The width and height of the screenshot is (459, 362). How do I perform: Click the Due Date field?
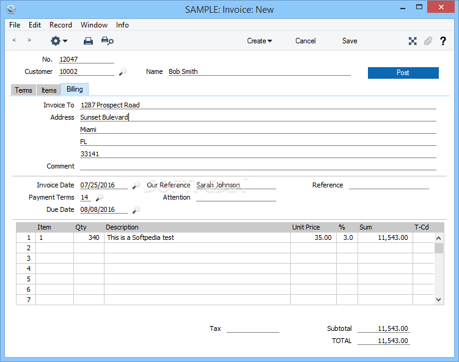point(104,209)
